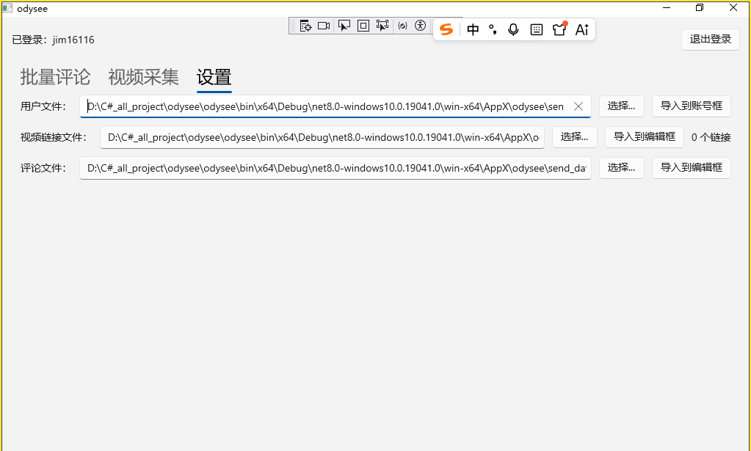
Task: Click 导入到编辑框 in 评论文件 row
Action: pyautogui.click(x=691, y=168)
